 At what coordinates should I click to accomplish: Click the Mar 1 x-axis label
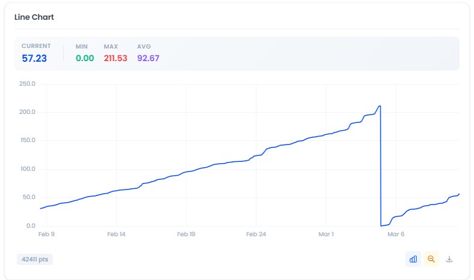[326, 234]
